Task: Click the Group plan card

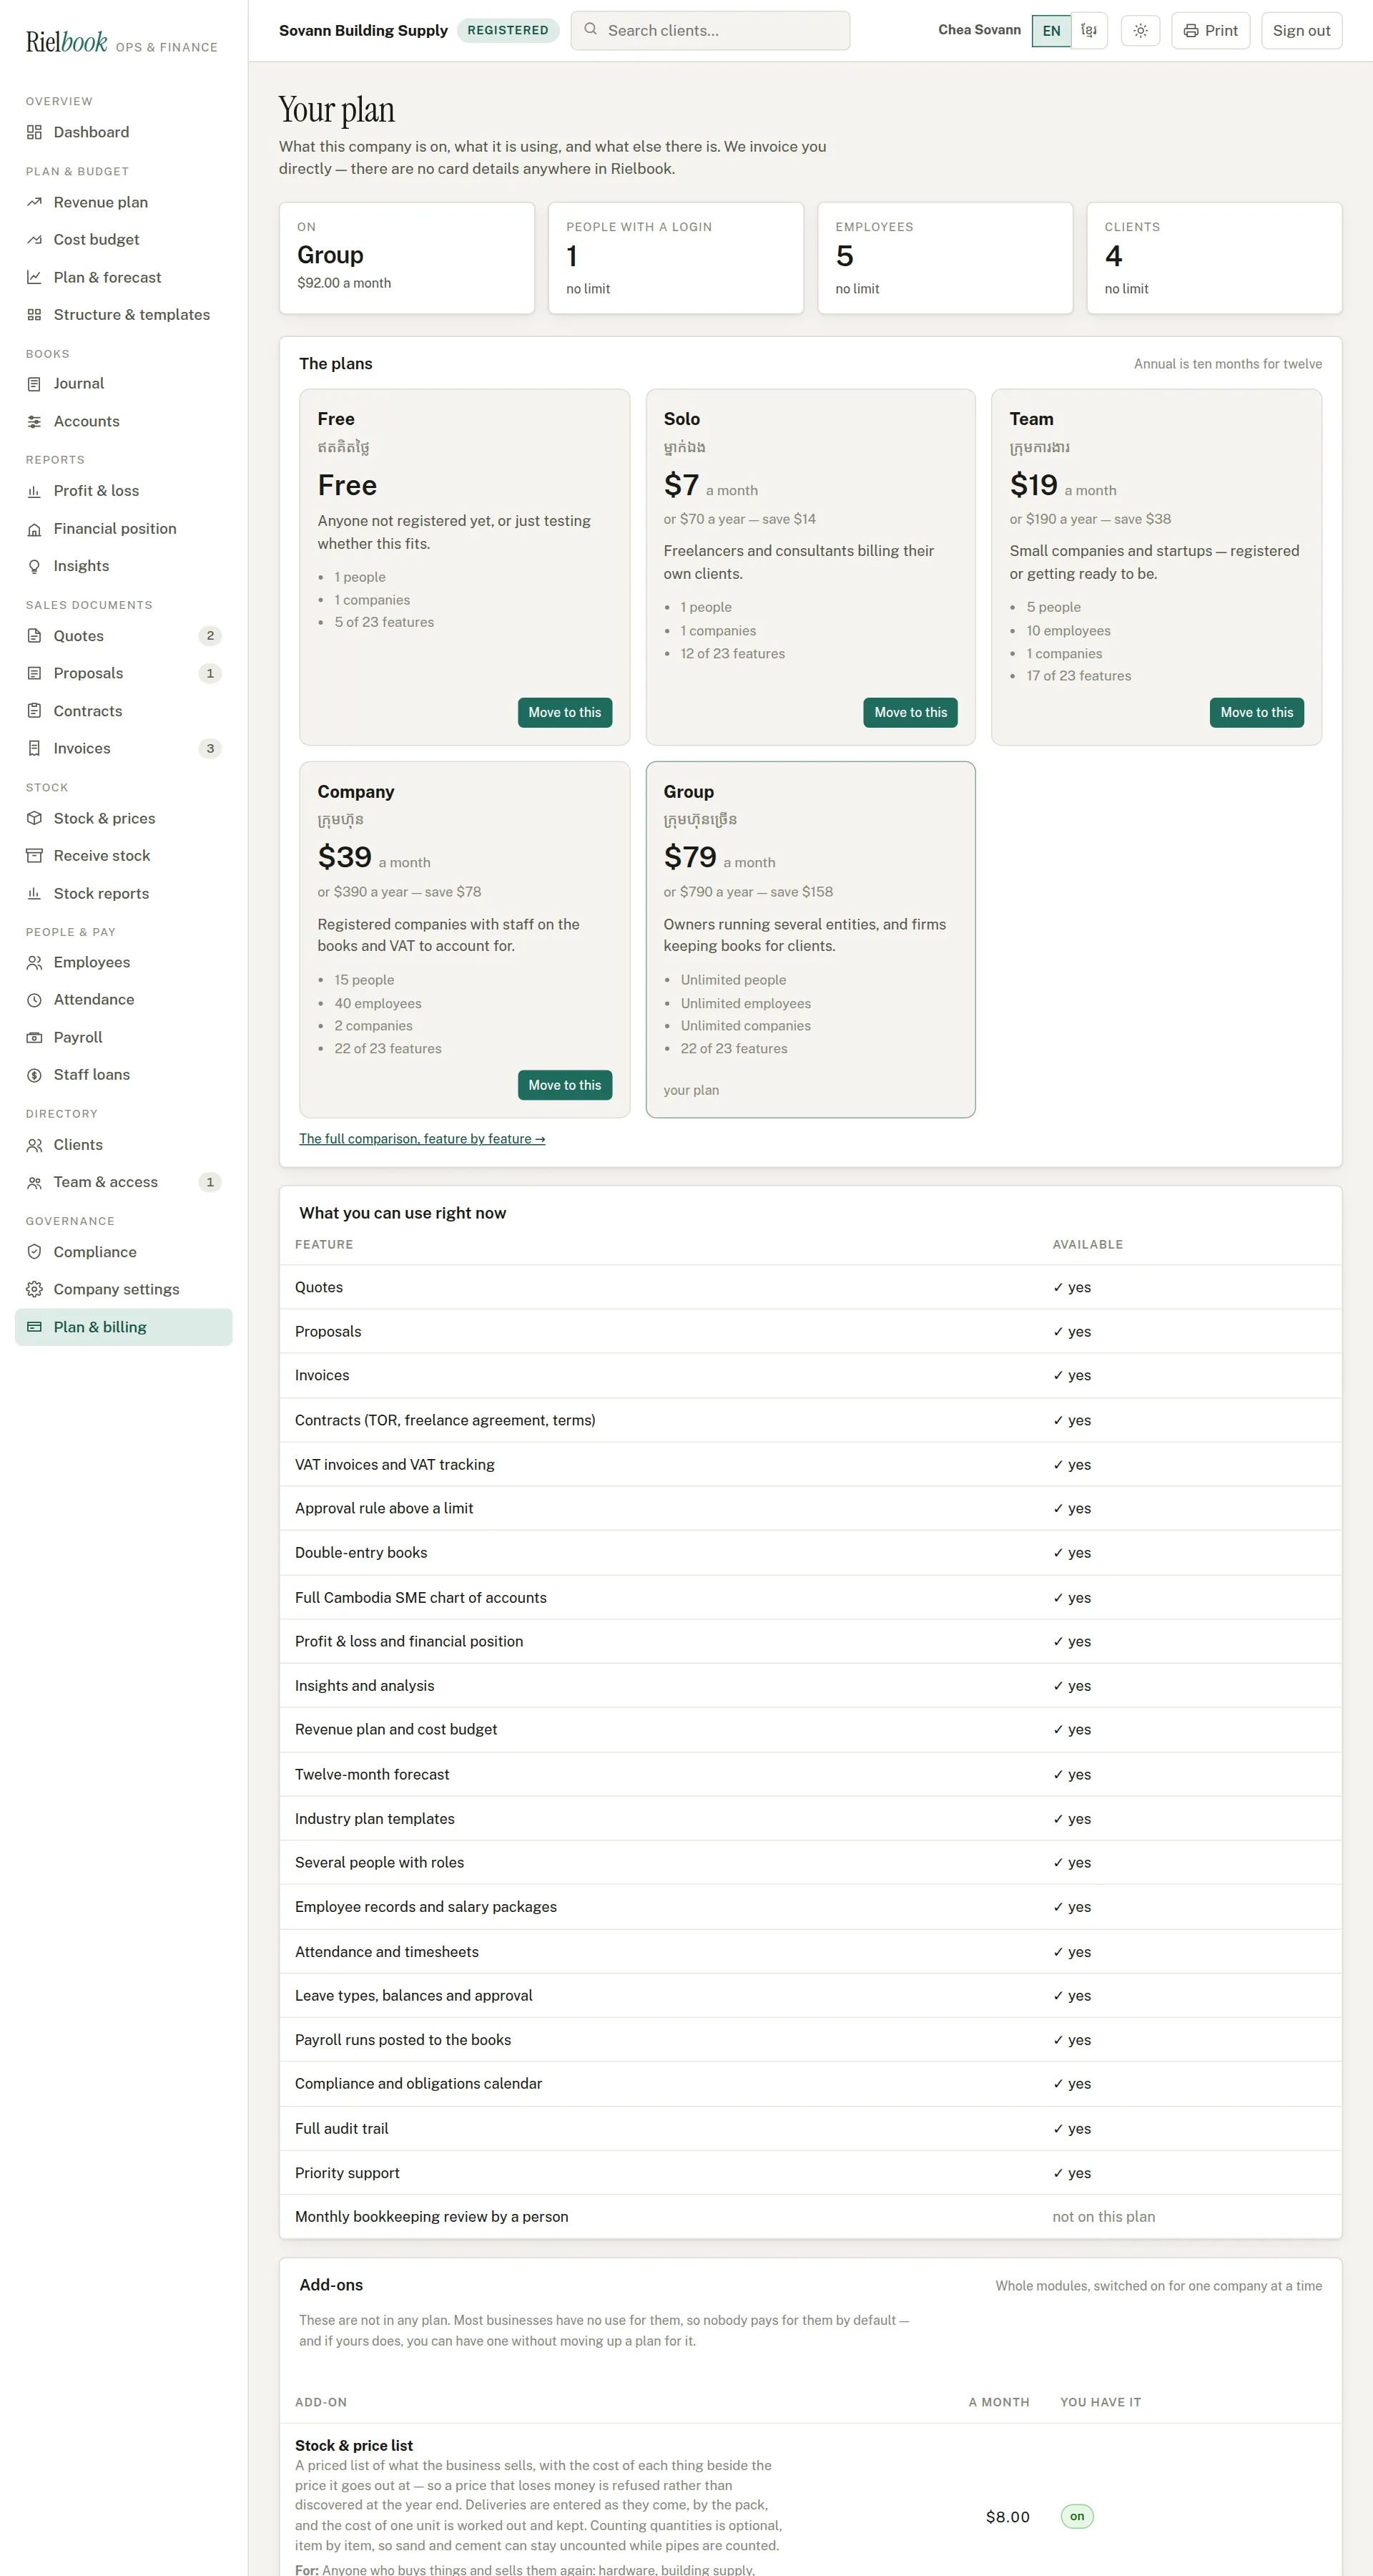Action: pyautogui.click(x=810, y=939)
